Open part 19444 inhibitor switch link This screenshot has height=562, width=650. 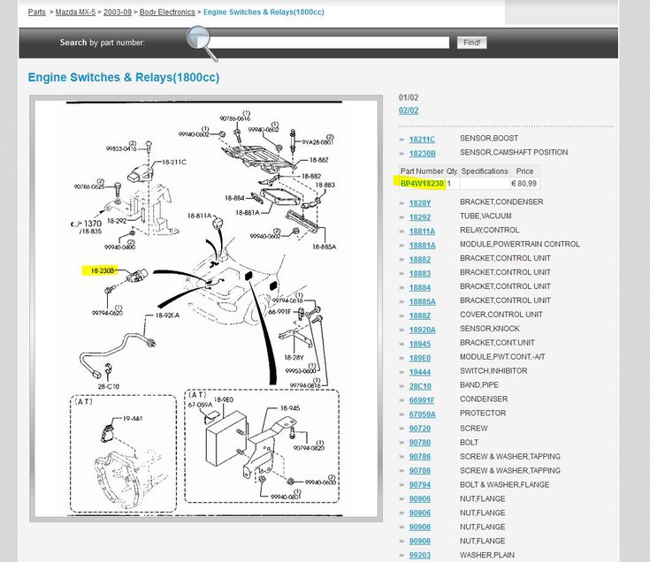(420, 372)
